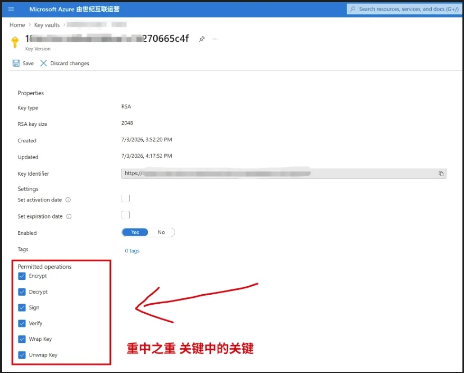Open the 0 tags link

pyautogui.click(x=132, y=251)
